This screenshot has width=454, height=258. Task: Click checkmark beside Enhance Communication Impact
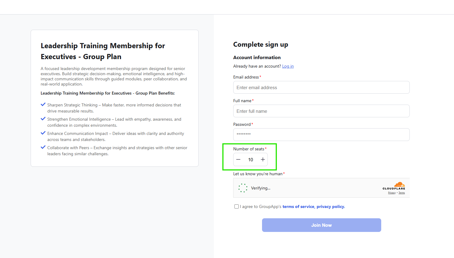coord(43,133)
